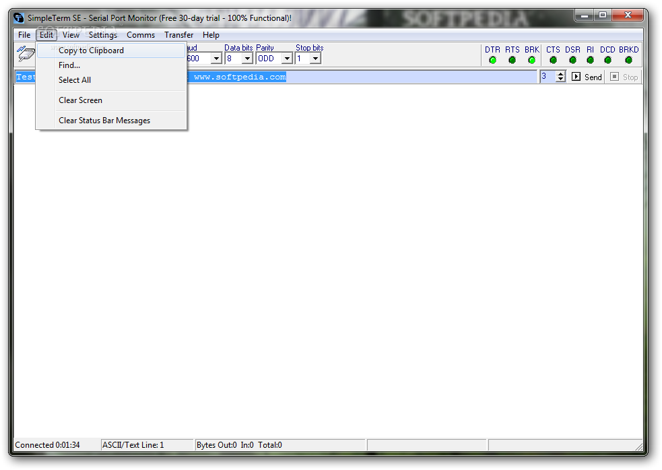Open the Baud rate dropdown

click(x=216, y=59)
